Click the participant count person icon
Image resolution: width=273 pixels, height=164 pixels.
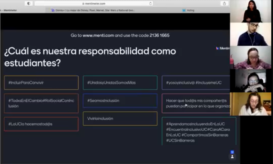(232, 156)
